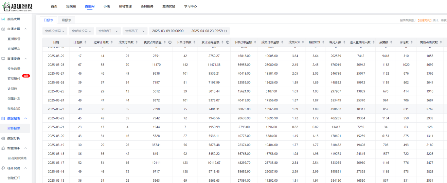Click the 智能助手 thumbs-up icon
The height and width of the screenshot is (183, 447).
click(x=3, y=148)
